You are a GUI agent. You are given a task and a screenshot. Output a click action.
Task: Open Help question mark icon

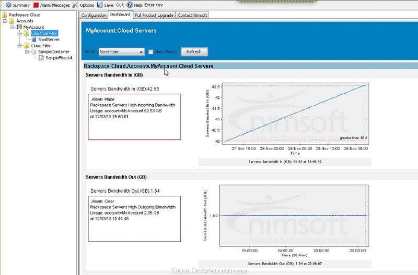click(x=130, y=5)
